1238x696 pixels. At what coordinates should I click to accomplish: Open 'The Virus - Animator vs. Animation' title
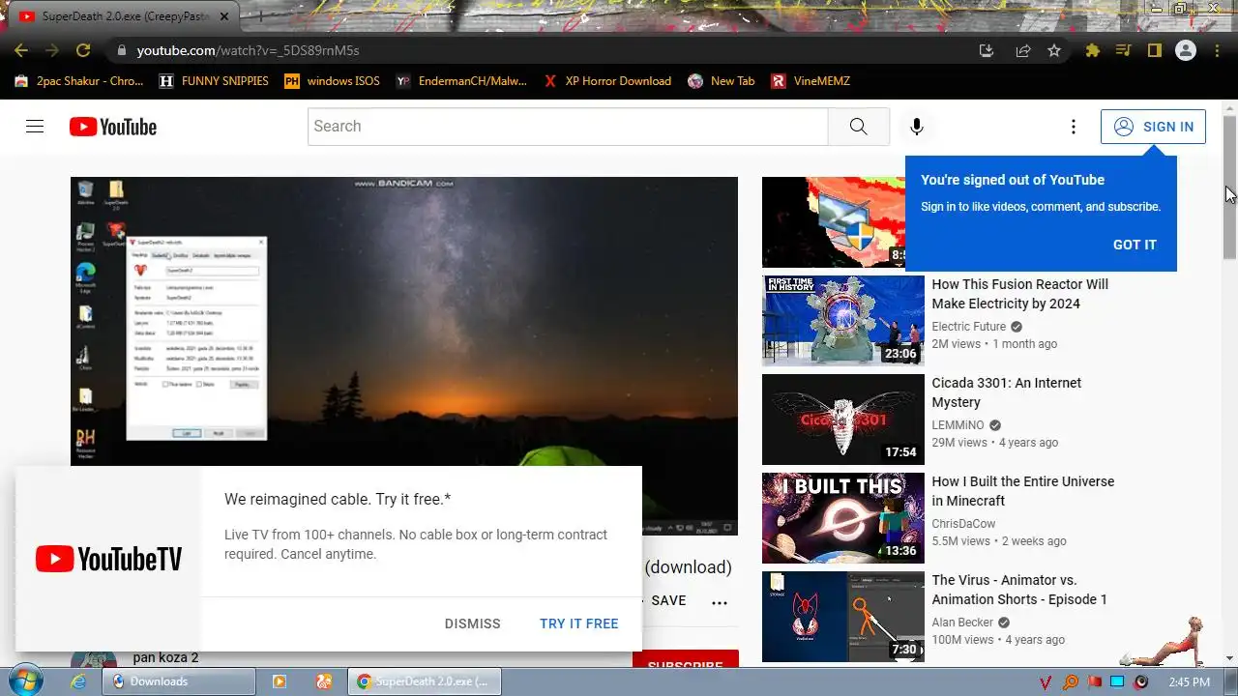pos(1019,590)
